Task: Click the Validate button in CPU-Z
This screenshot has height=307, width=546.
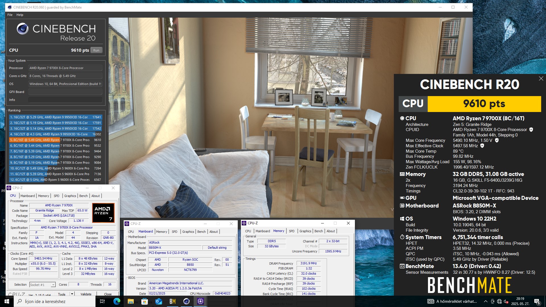Action: point(86,294)
